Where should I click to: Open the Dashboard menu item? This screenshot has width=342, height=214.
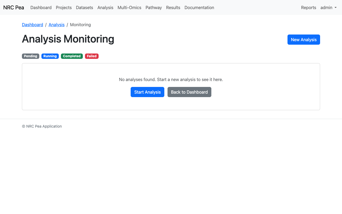41,8
